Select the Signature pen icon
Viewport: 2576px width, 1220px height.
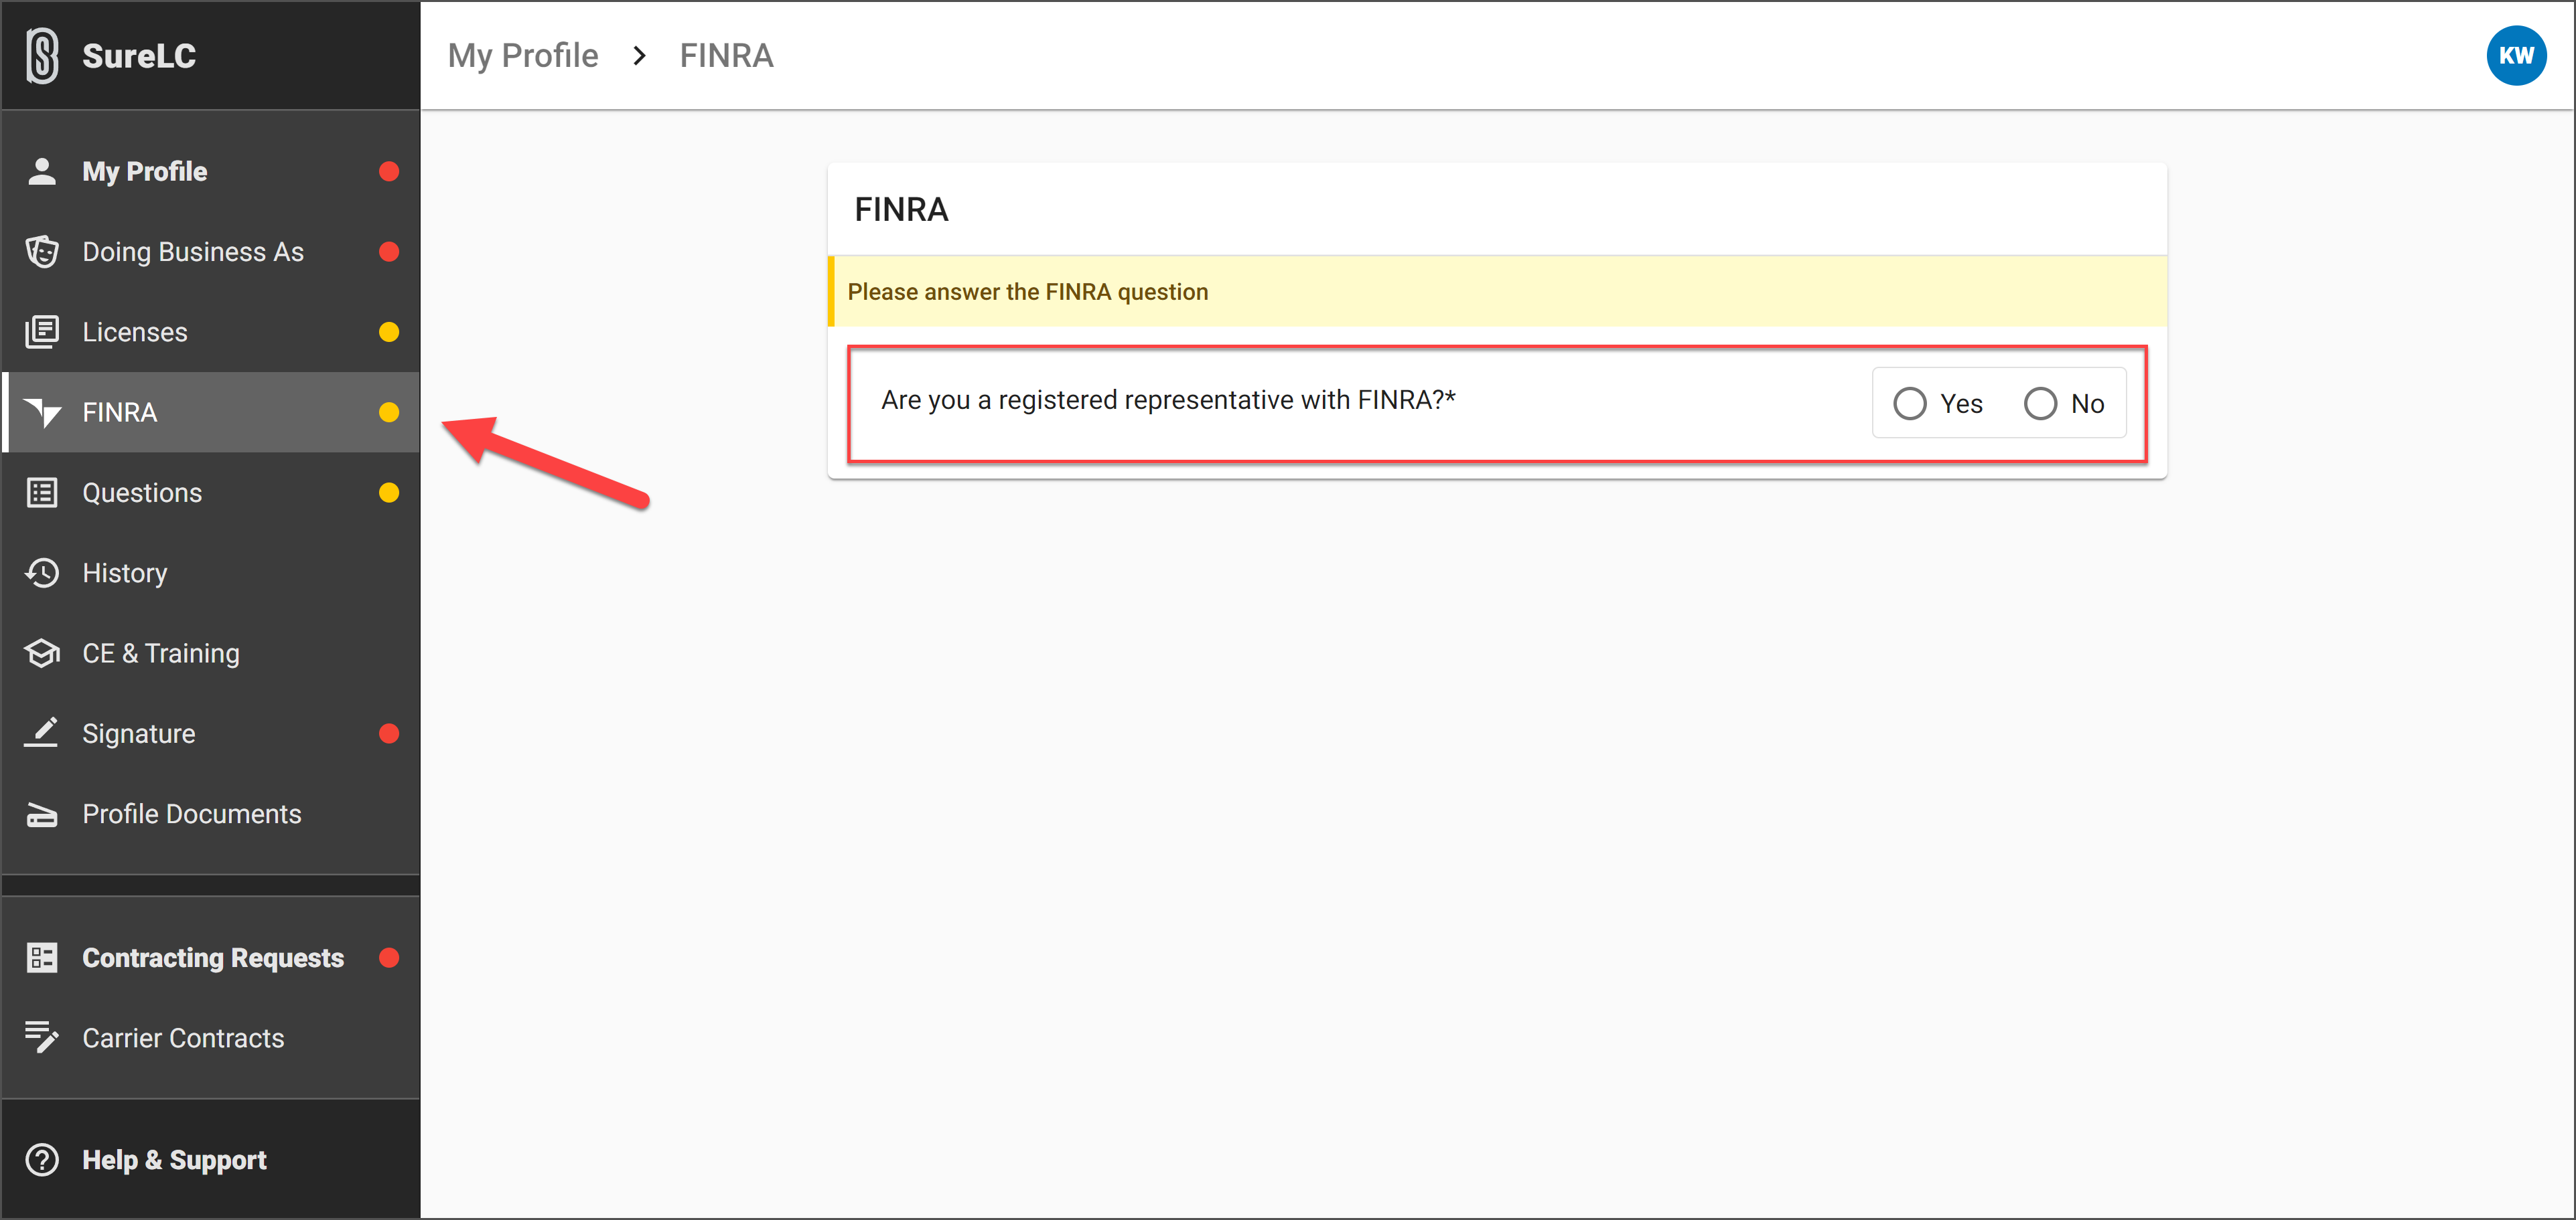point(42,732)
